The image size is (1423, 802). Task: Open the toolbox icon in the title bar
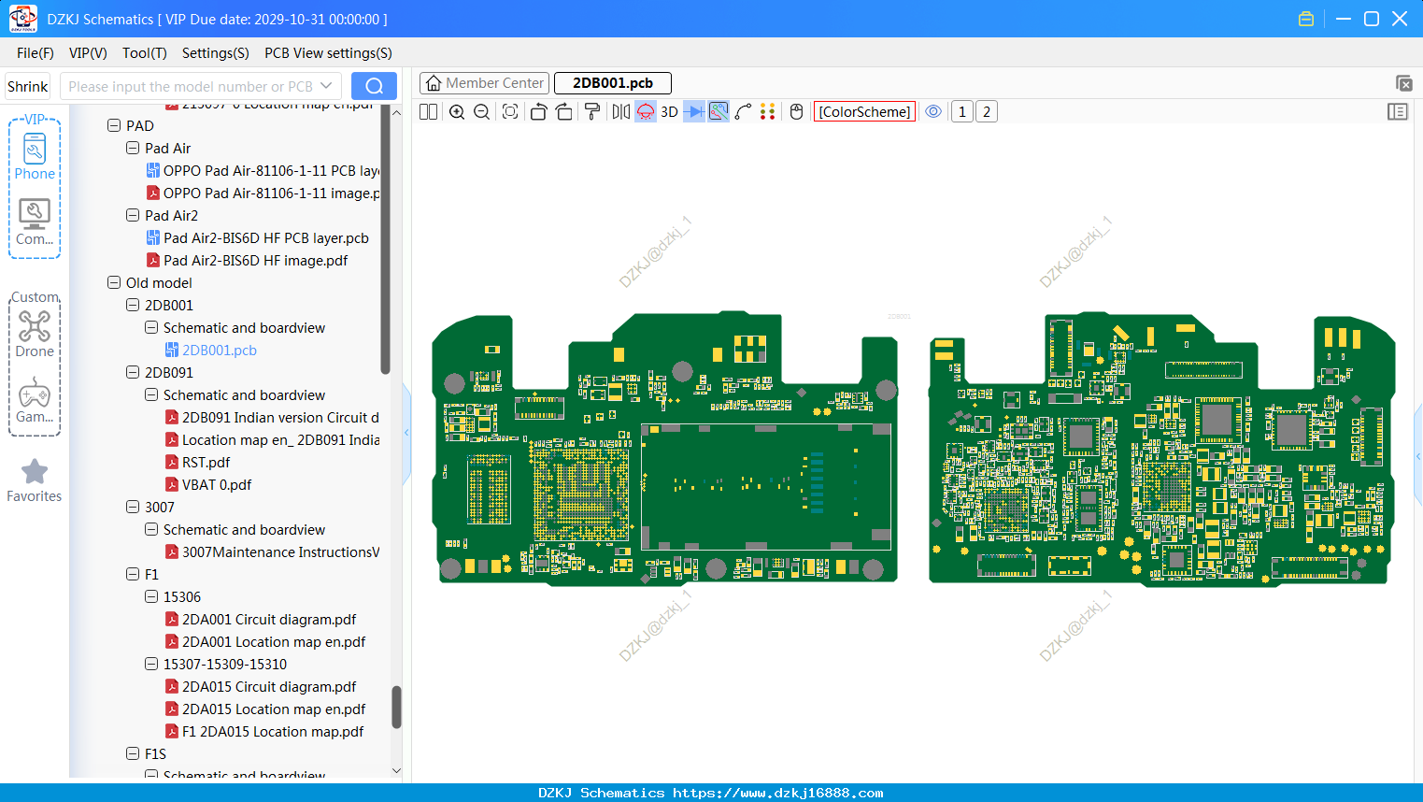tap(1306, 19)
